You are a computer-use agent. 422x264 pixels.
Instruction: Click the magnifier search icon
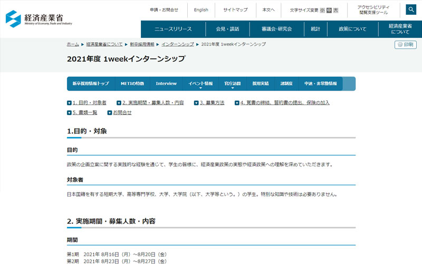pyautogui.click(x=411, y=10)
